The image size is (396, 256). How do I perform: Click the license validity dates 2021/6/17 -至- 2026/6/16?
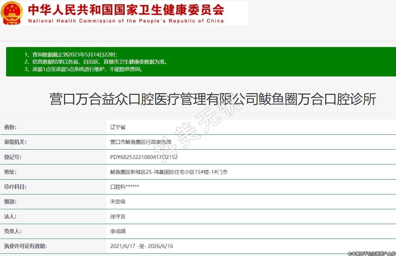coord(142,246)
